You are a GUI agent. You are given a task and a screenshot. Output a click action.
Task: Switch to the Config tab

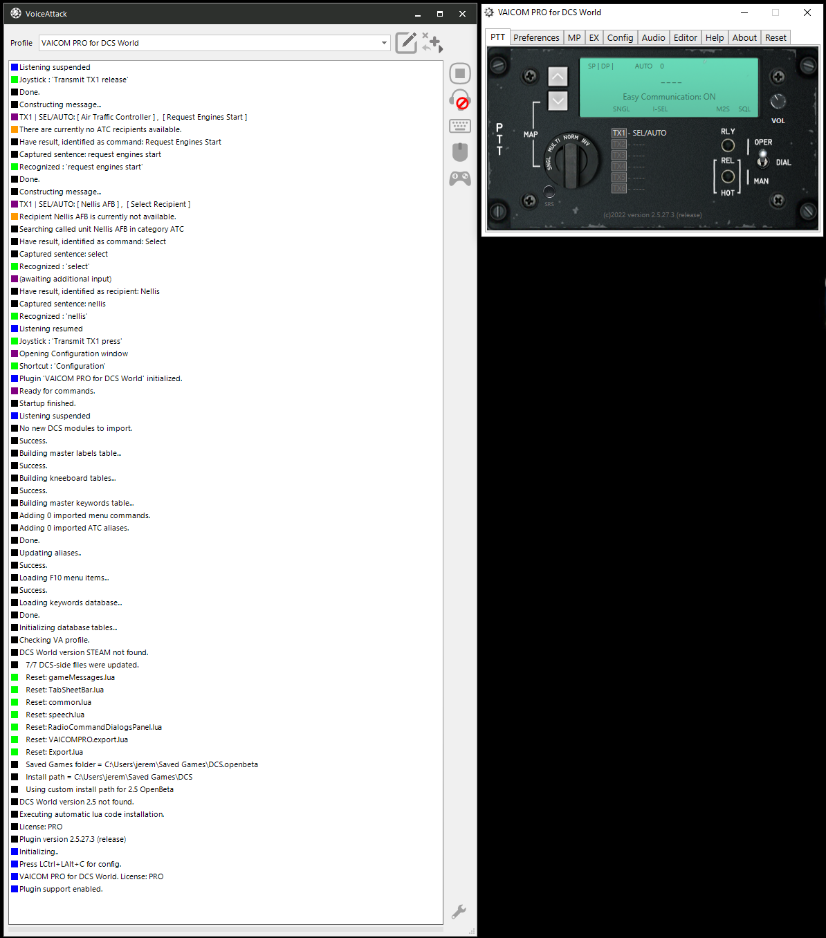click(x=621, y=38)
